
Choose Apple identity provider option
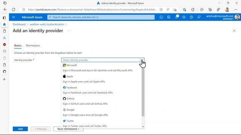coord(101,79)
